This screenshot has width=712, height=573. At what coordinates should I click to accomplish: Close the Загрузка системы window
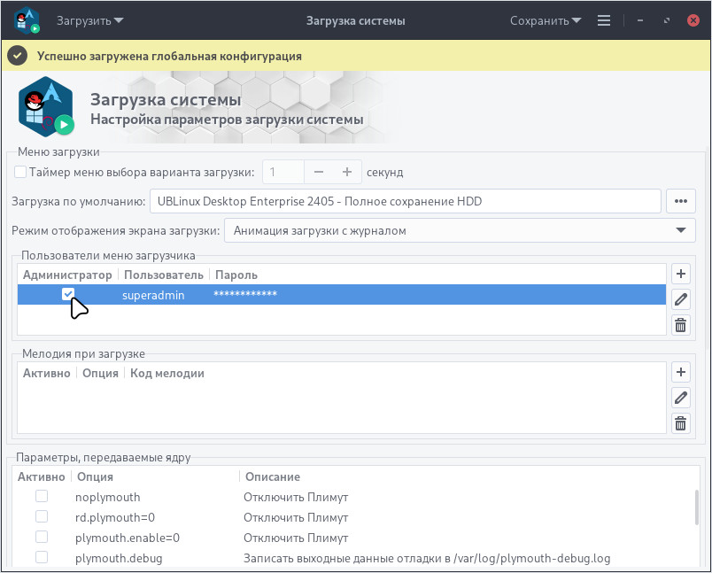(693, 20)
